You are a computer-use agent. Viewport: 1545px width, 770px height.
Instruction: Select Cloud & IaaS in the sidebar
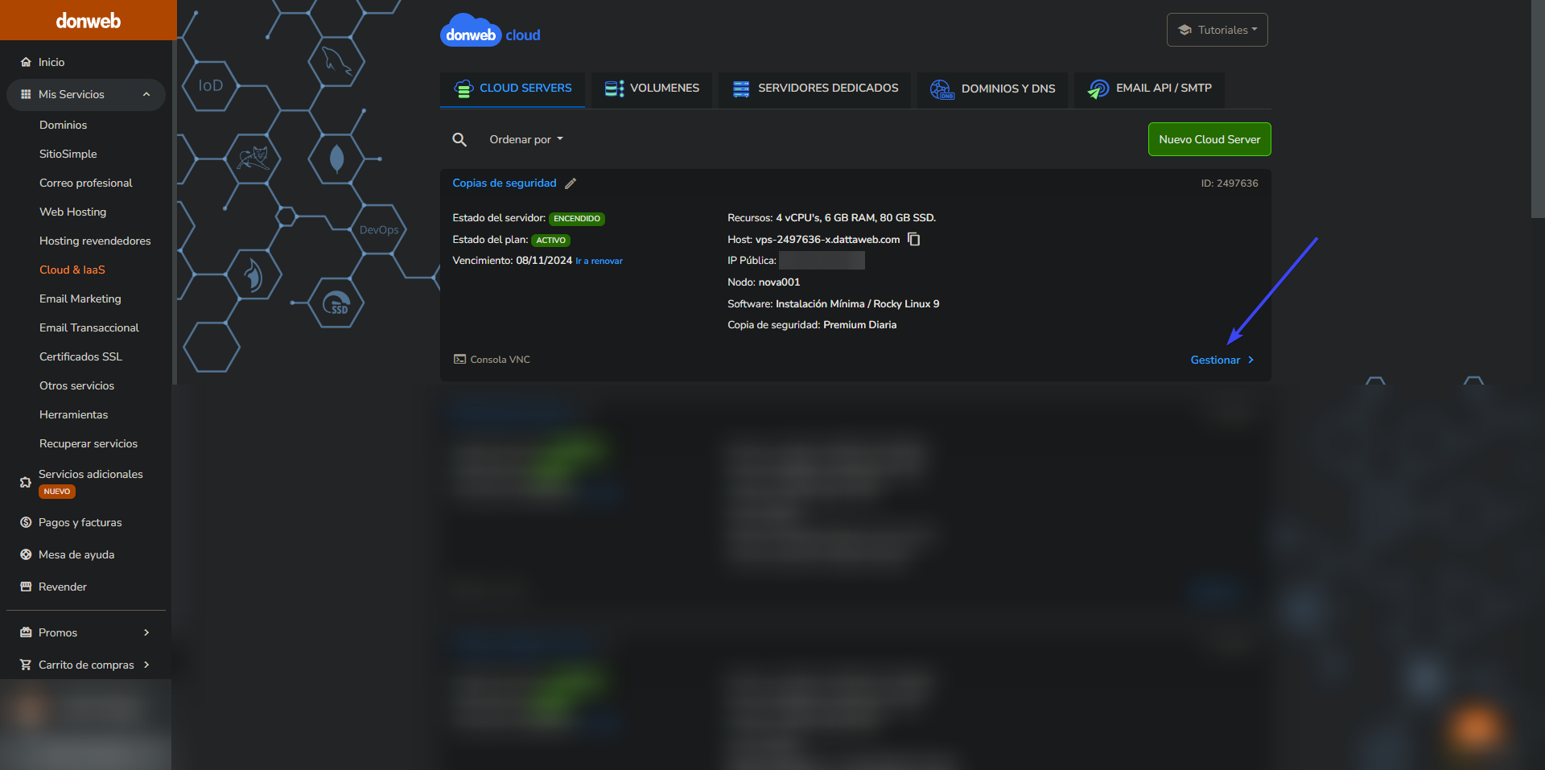coord(72,270)
